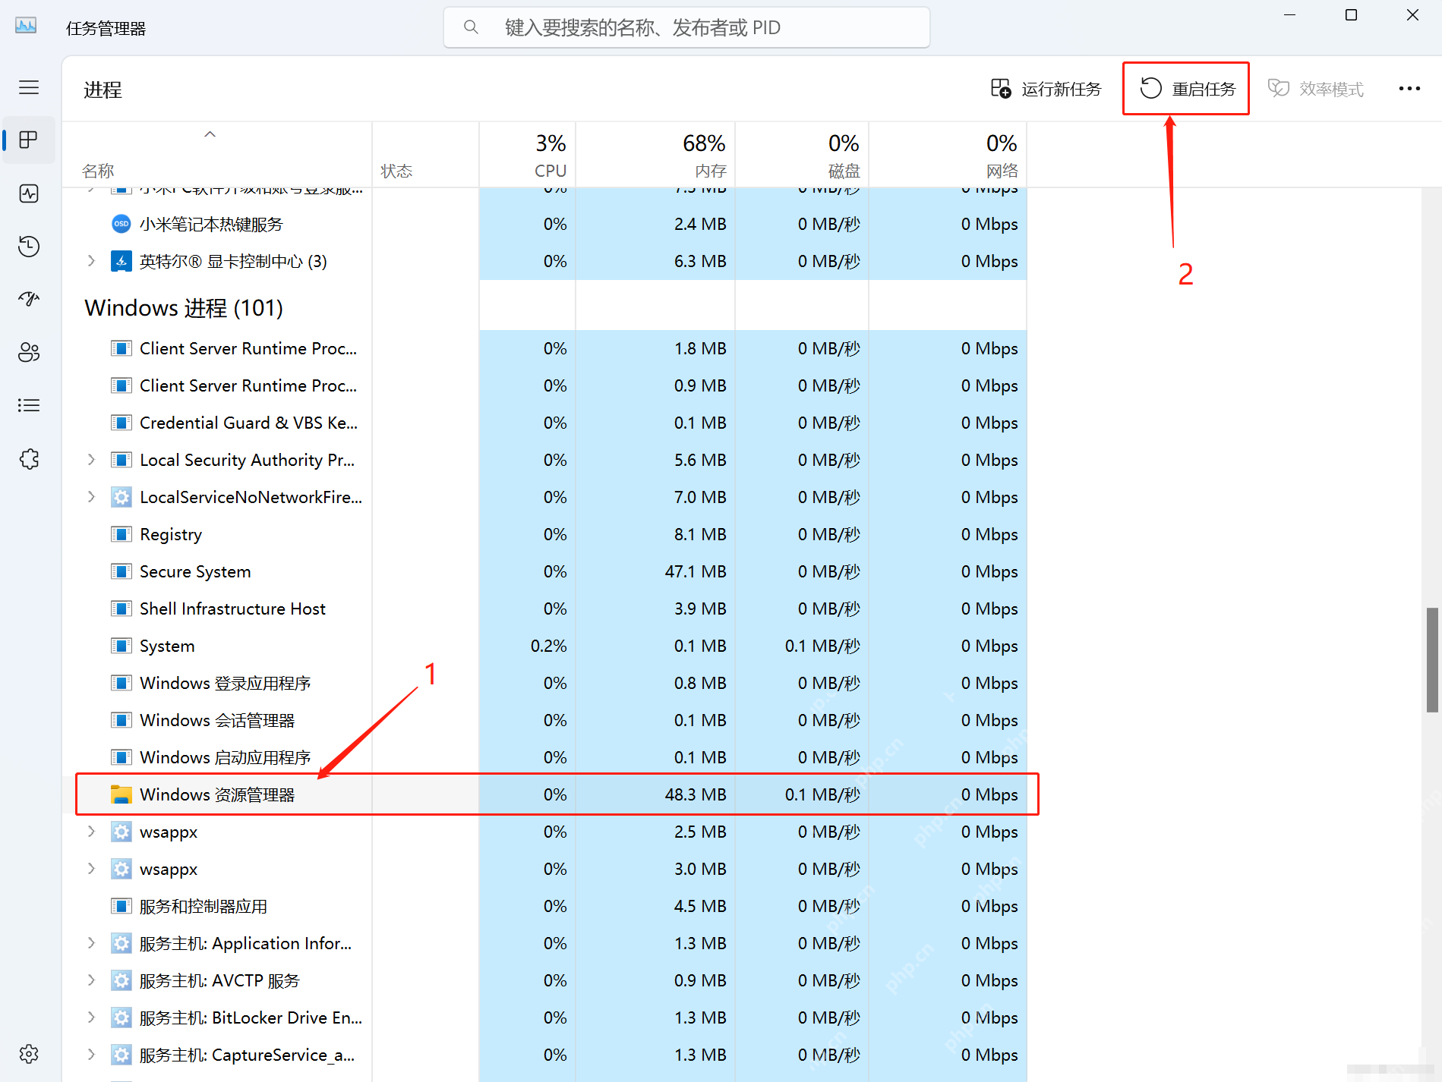Screen dimensions: 1442x1082
Task: Click the vertical scrollbar thumb
Action: pyautogui.click(x=1432, y=660)
